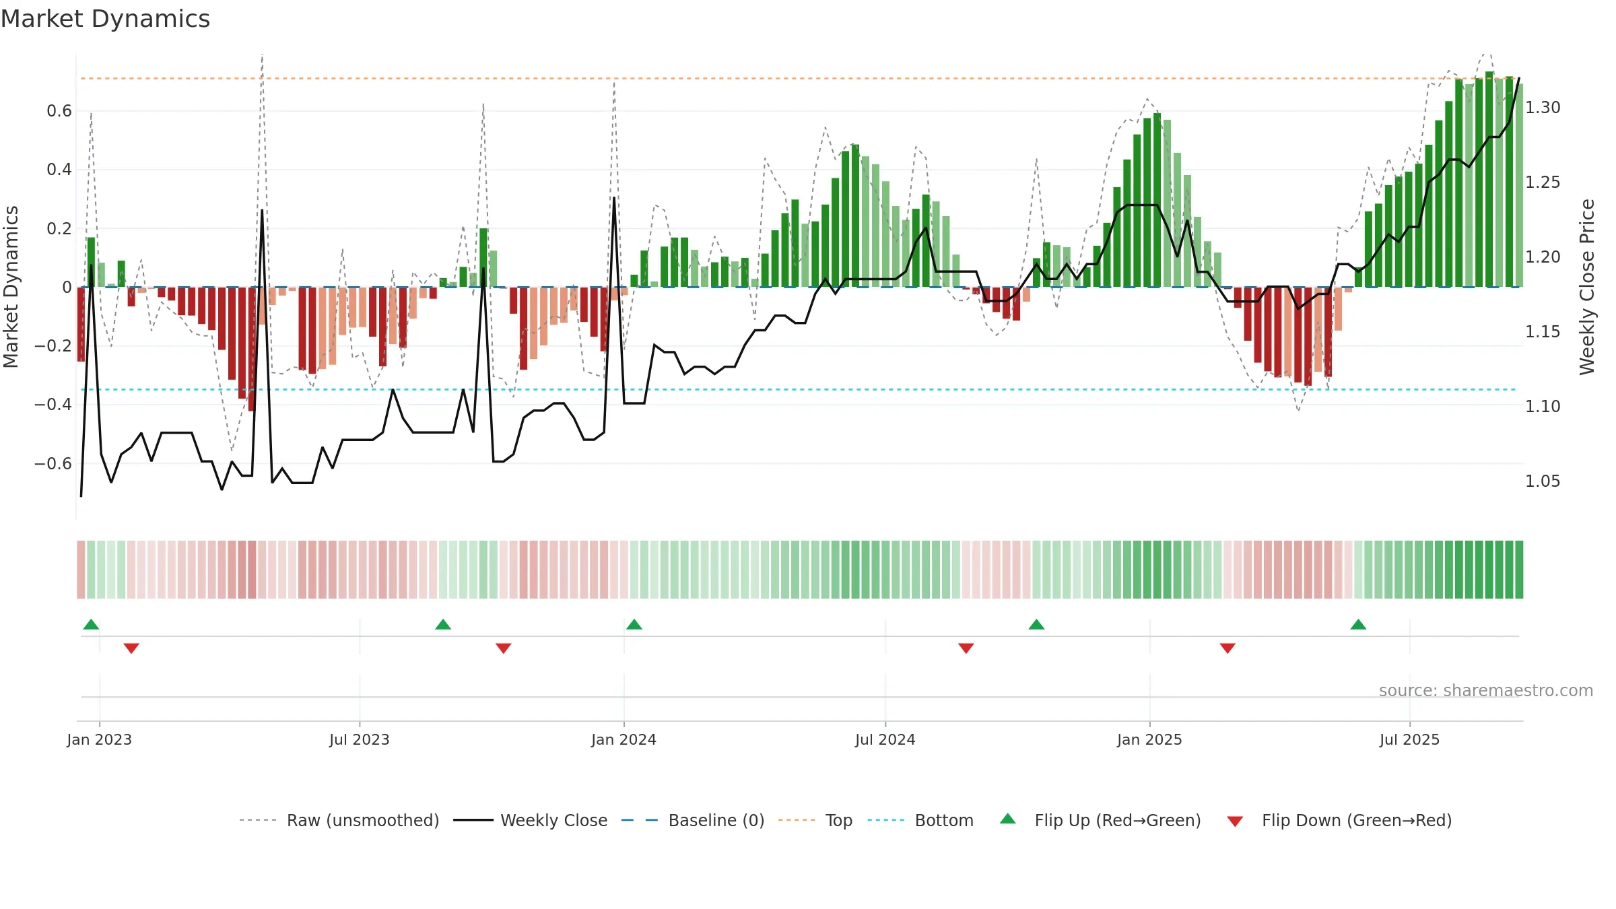The width and height of the screenshot is (1616, 909).
Task: Click the 0.2 left axis tick label
Action: [59, 229]
